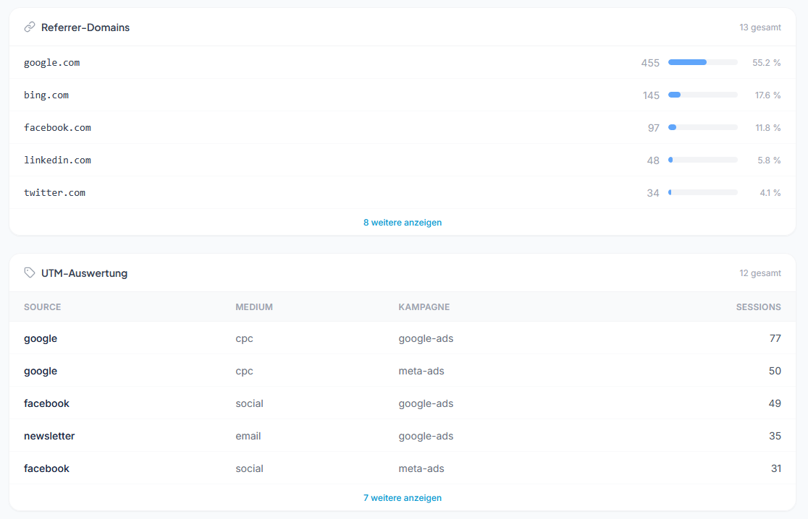Click the facebook.com referrer domain
Viewport: 808px width, 519px height.
(x=57, y=128)
